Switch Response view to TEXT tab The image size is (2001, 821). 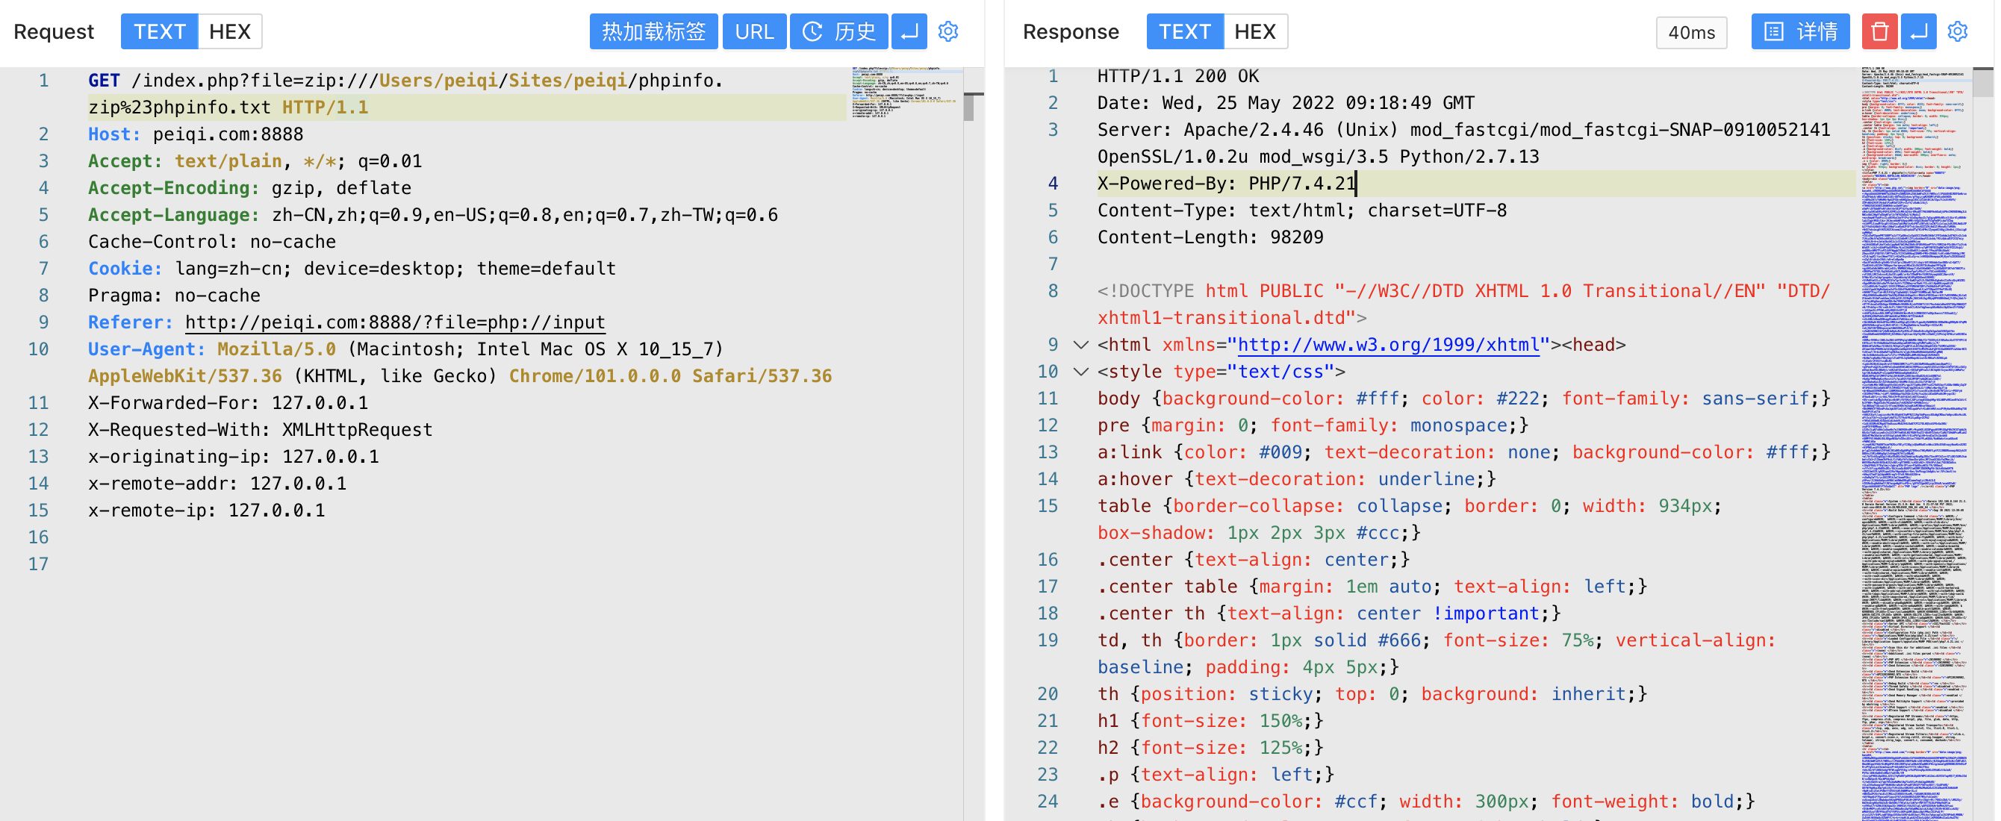(x=1185, y=32)
